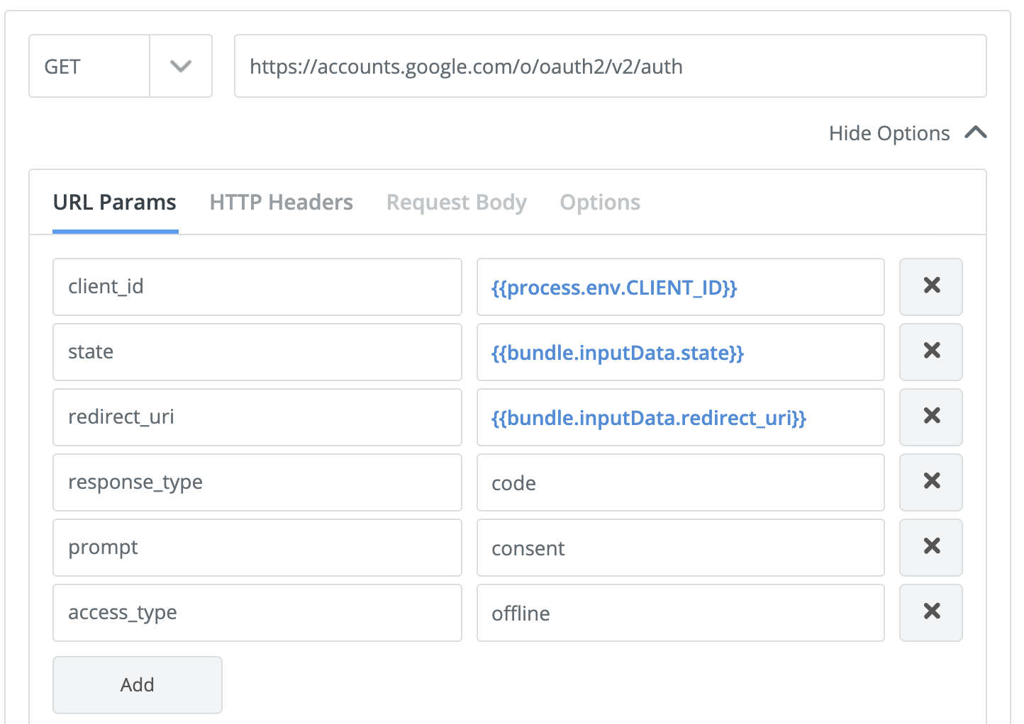Edit the 'consent' value field
The height and width of the screenshot is (724, 1024).
[679, 547]
